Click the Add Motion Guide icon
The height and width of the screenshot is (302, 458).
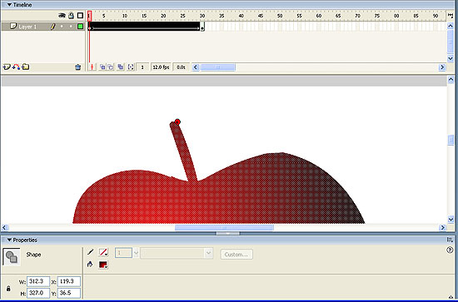16,67
